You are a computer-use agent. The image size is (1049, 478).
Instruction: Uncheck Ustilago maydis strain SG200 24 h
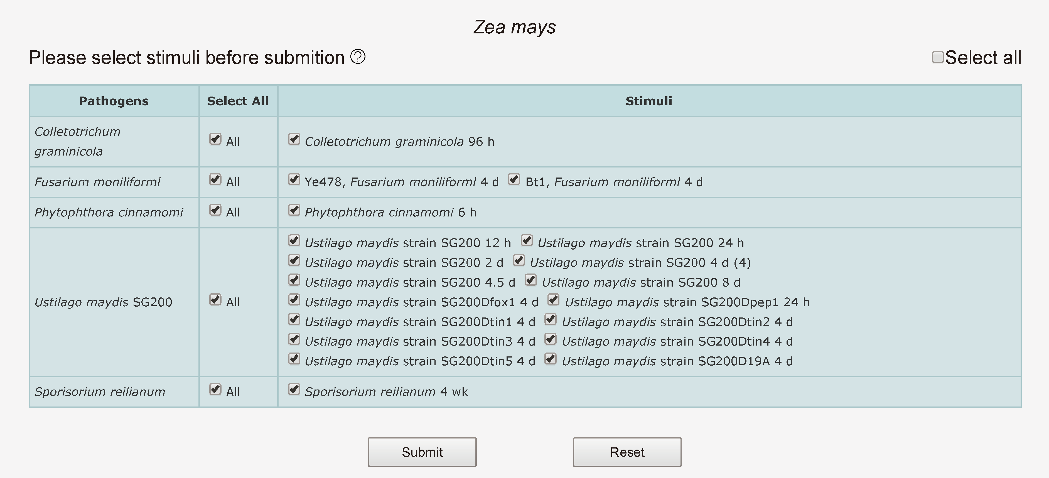point(527,241)
